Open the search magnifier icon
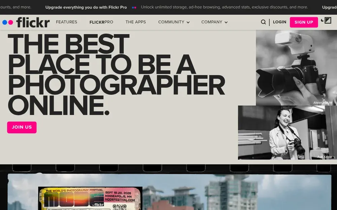Image resolution: width=337 pixels, height=210 pixels. (x=263, y=22)
